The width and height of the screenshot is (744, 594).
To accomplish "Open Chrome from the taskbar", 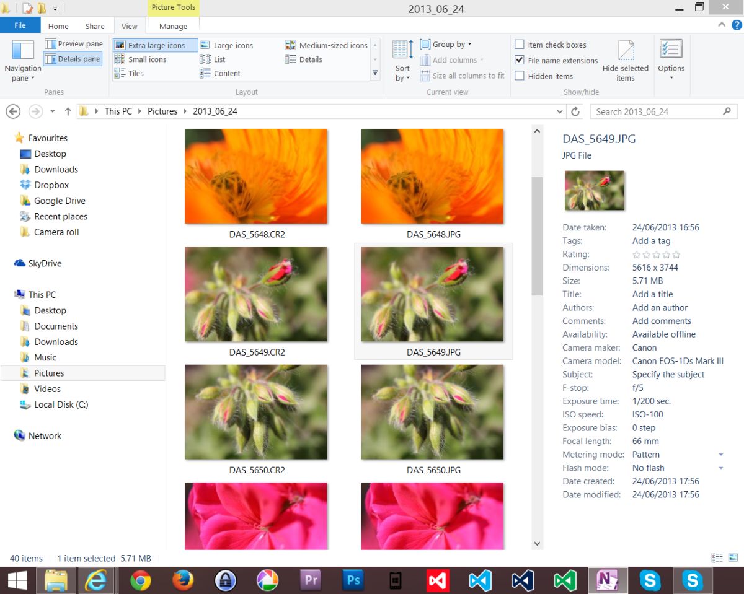I will pyautogui.click(x=141, y=580).
